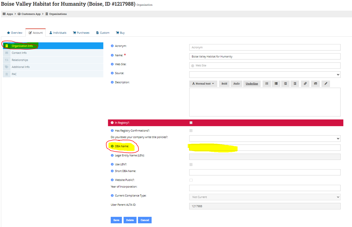Viewport: 352px width, 227px height.
Task: Click the info icon beside Web Site
Action: (112, 64)
